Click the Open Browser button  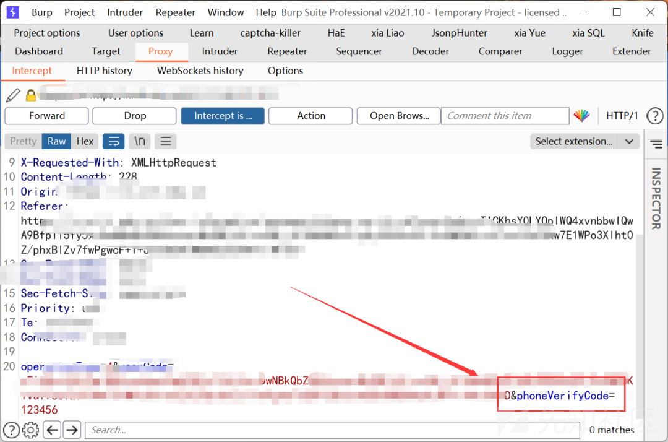click(x=399, y=116)
